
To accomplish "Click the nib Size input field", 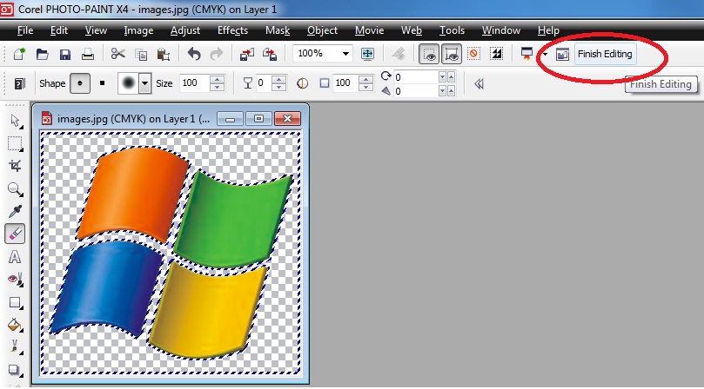I will (194, 82).
